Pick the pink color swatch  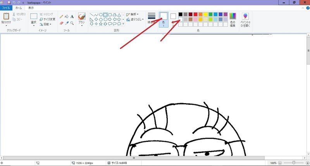[x=196, y=19]
